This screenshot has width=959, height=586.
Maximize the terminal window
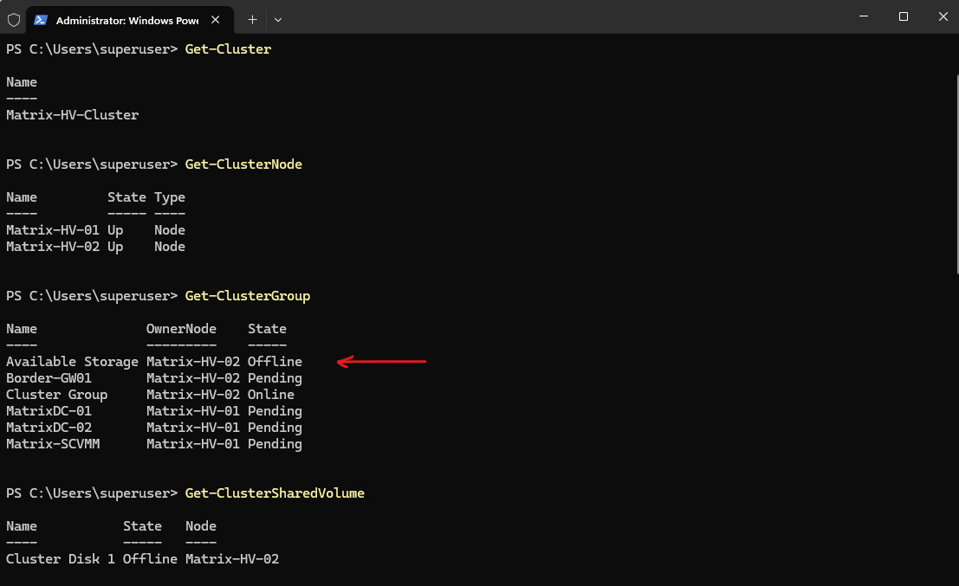point(904,16)
